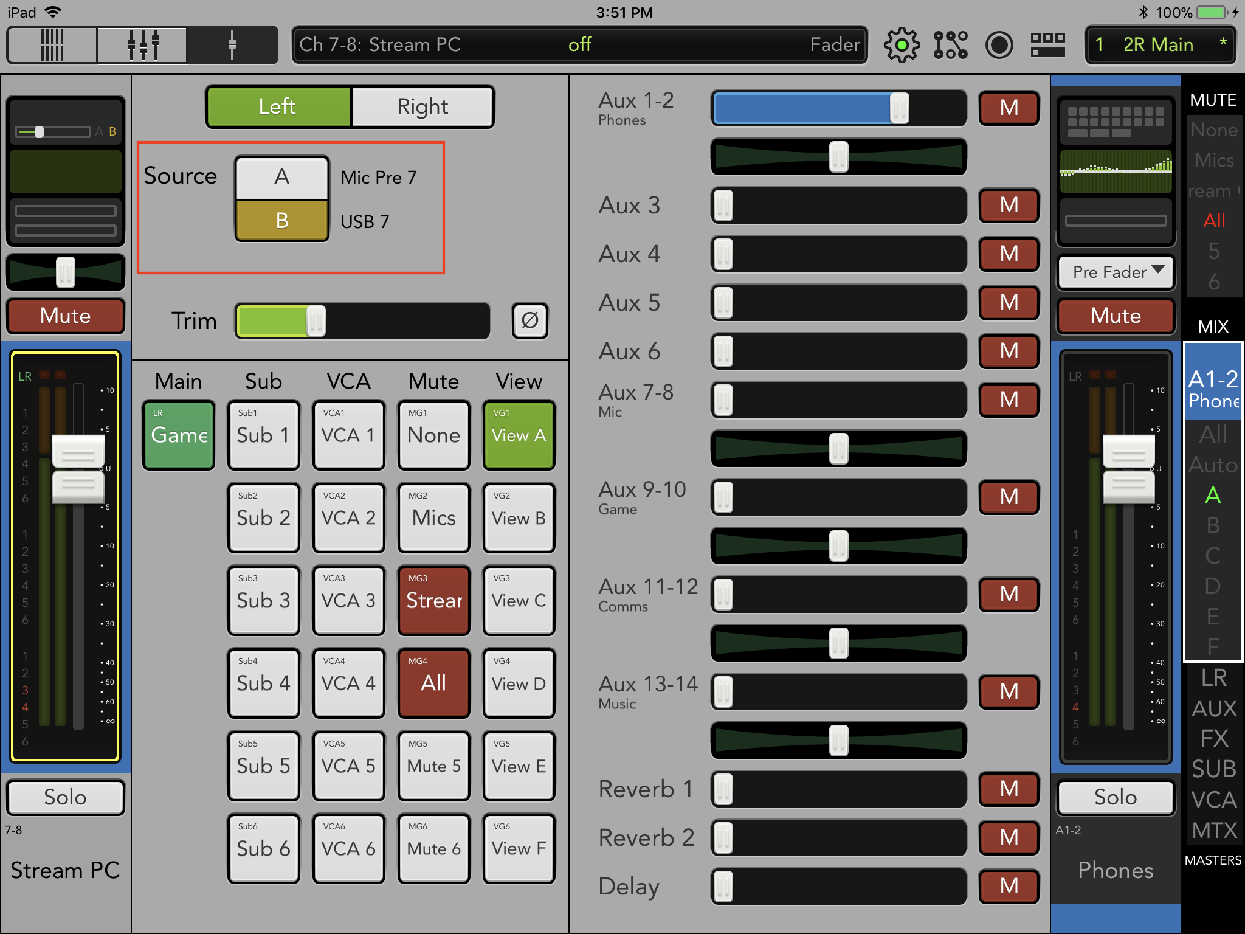Click the Aux 13-14 Music send slider

click(x=839, y=692)
